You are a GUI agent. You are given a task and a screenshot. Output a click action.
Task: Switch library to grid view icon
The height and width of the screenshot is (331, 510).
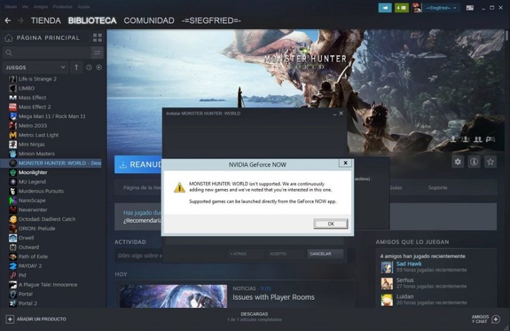[x=97, y=38]
